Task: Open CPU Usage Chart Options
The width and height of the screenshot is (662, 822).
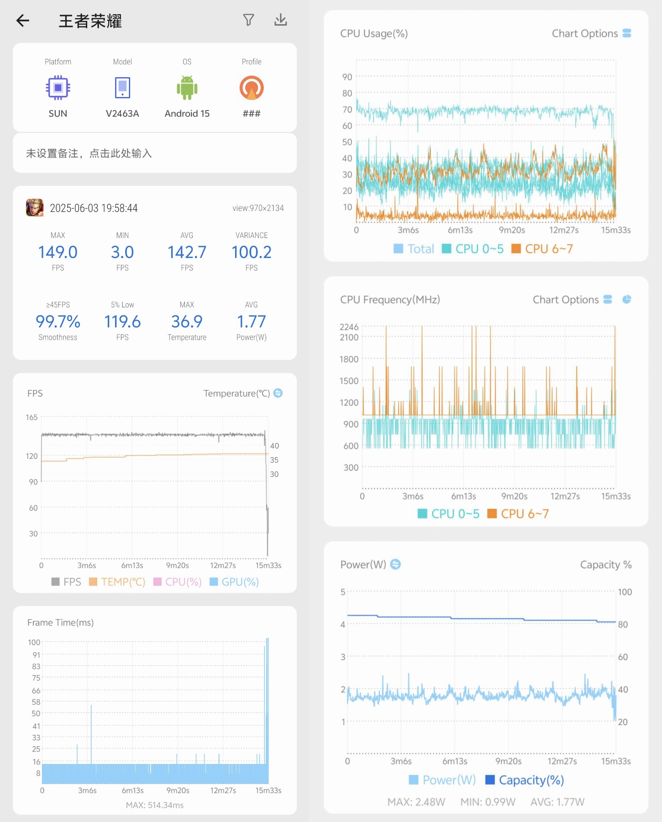Action: pos(591,33)
